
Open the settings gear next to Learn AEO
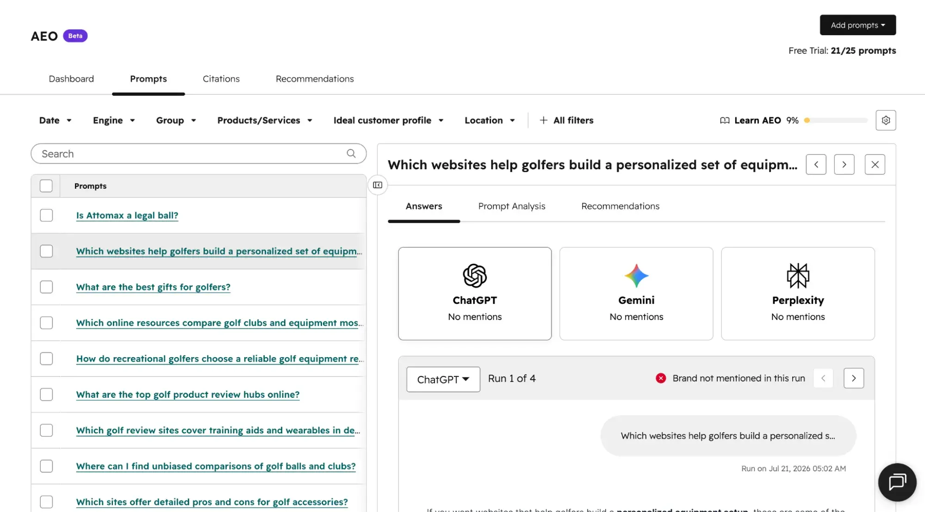pos(886,120)
